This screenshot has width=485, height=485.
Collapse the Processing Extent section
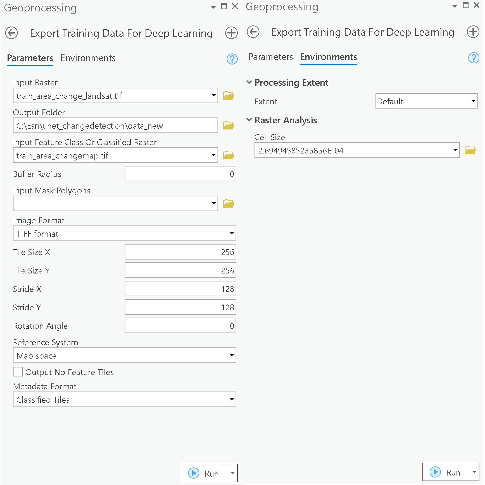click(249, 82)
